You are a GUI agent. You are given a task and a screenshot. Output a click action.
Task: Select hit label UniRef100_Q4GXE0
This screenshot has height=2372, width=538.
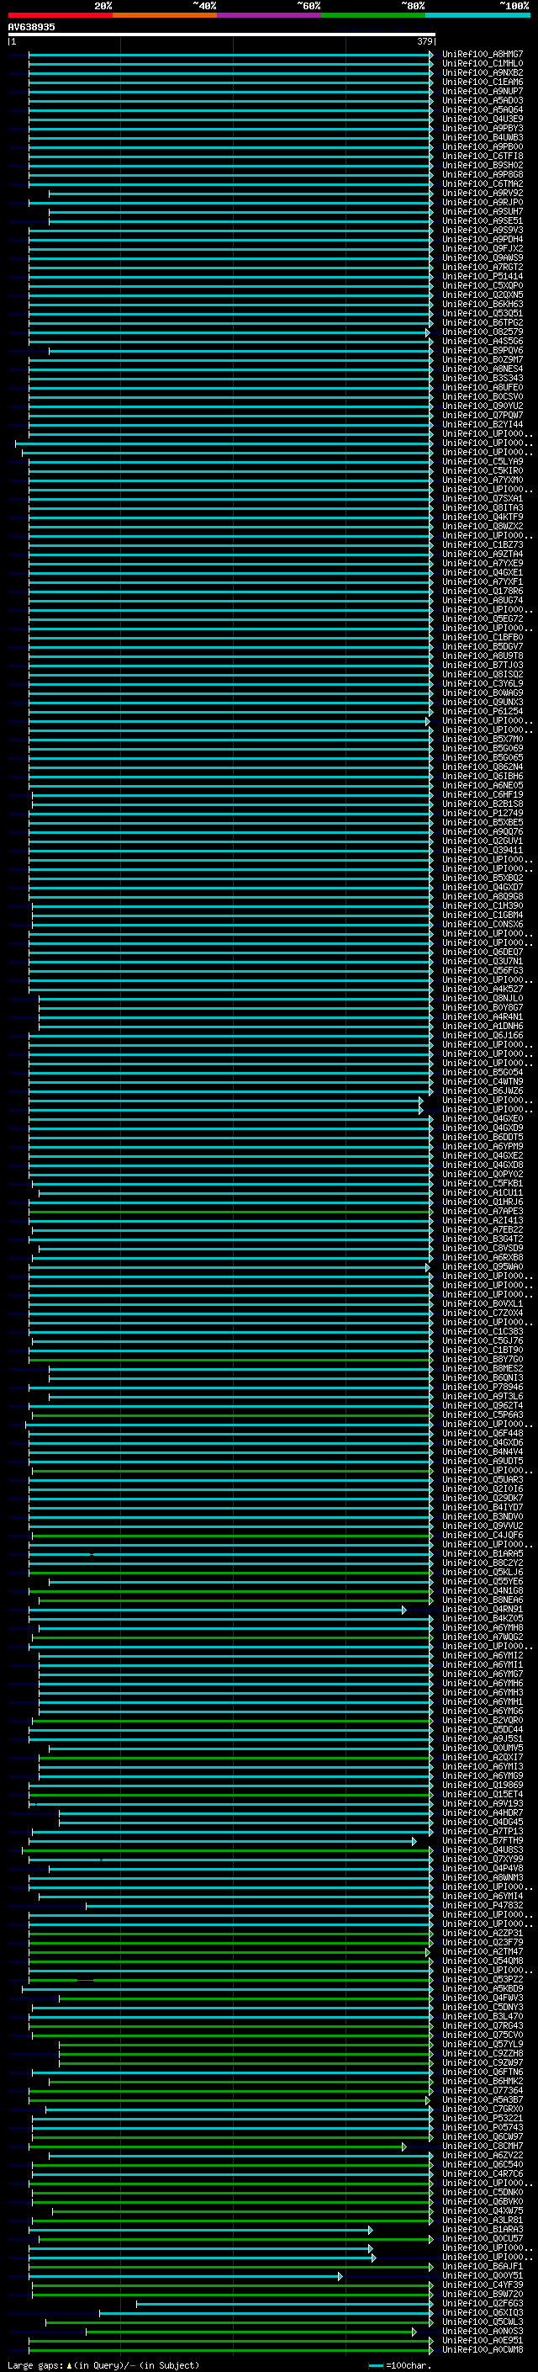[483, 1119]
